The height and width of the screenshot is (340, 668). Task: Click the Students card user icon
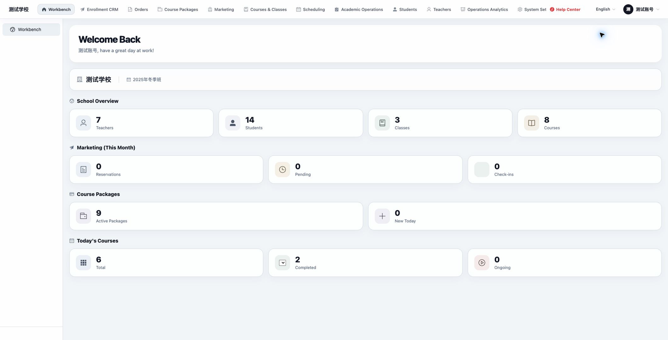pyautogui.click(x=233, y=123)
